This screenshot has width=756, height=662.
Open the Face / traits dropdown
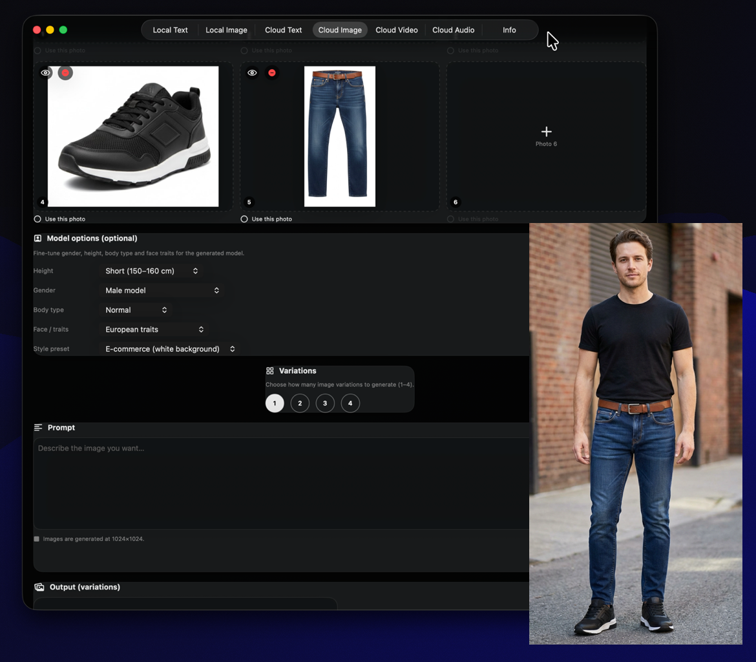click(154, 330)
